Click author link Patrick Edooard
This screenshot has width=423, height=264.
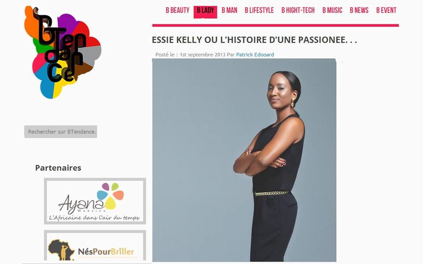coord(255,55)
